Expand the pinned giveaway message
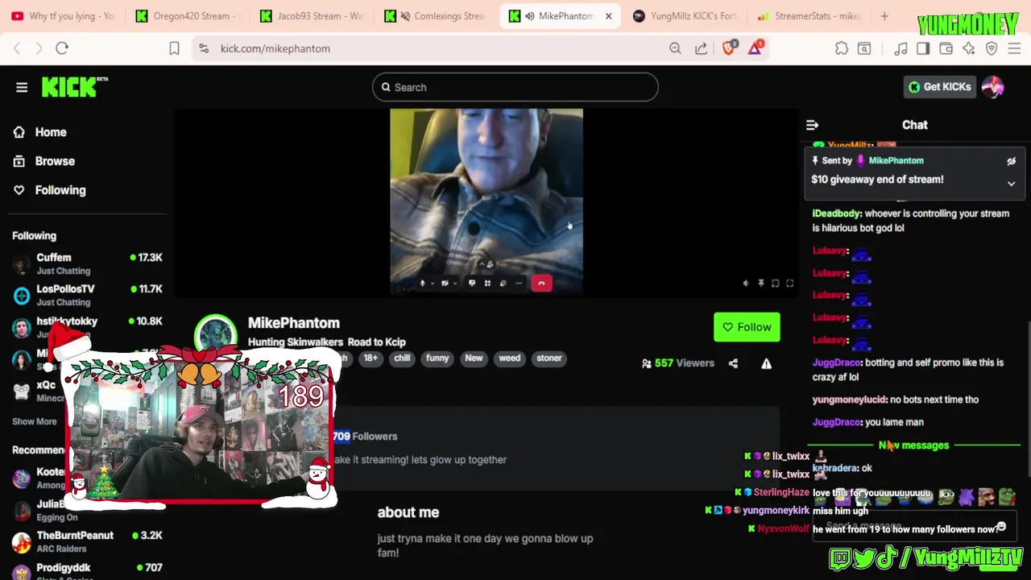1031x580 pixels. (1011, 184)
